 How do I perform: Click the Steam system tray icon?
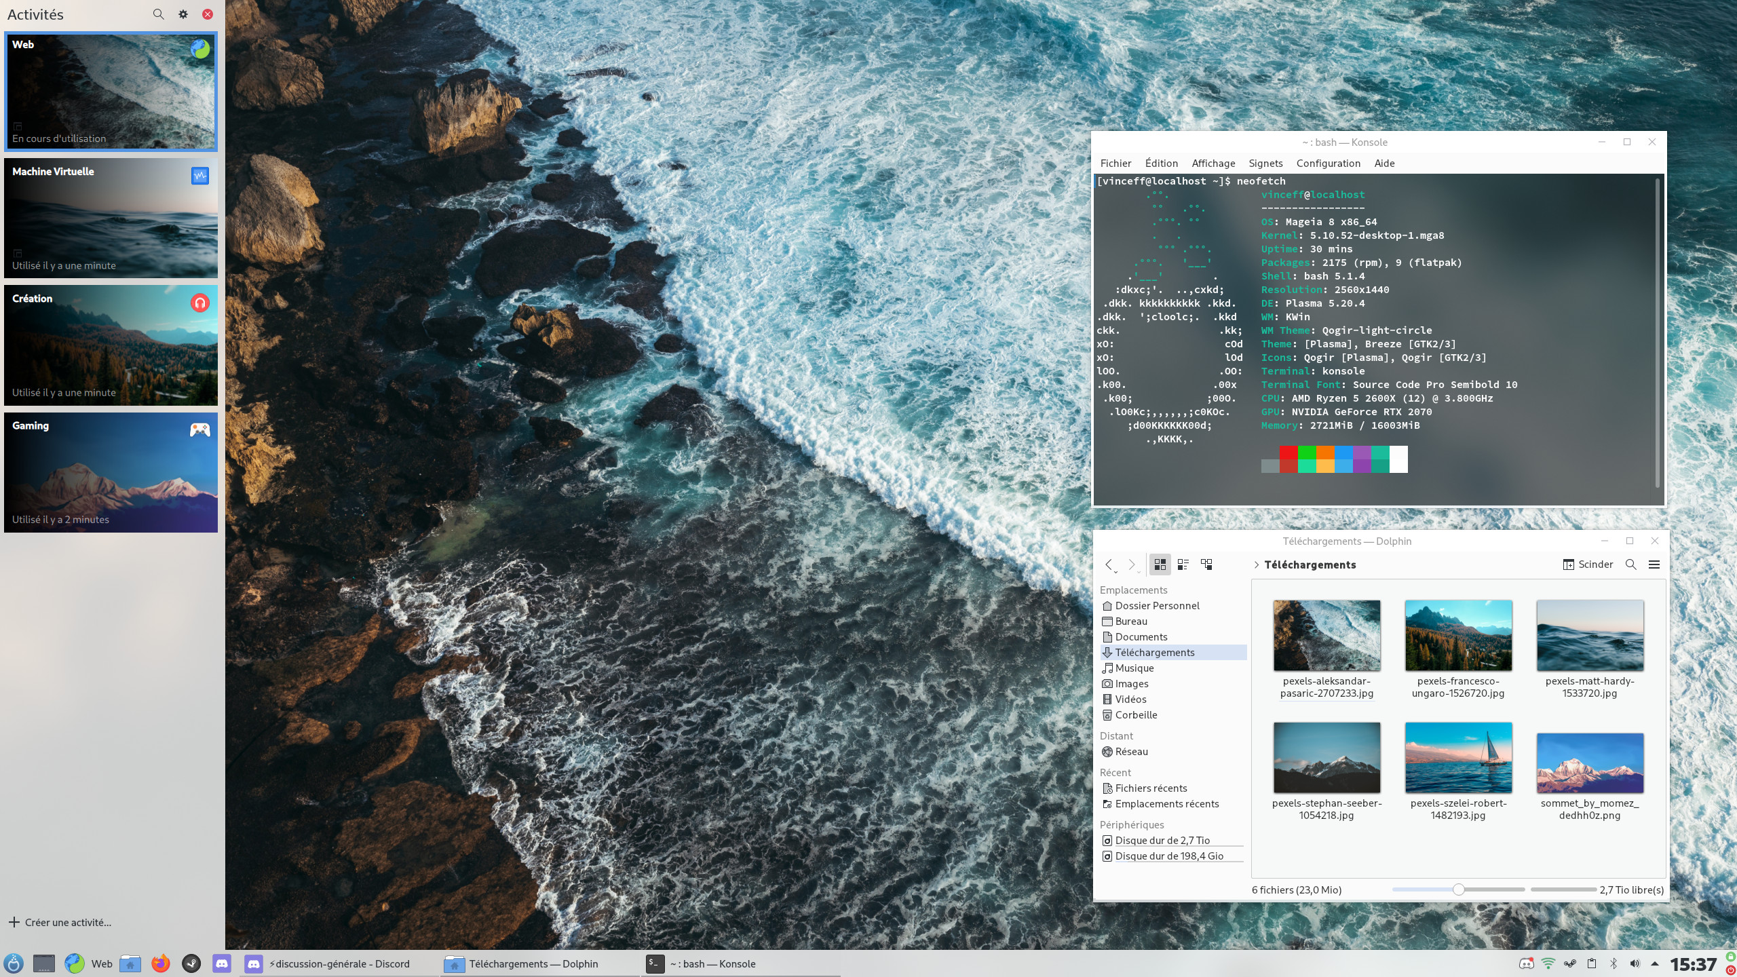click(1570, 963)
